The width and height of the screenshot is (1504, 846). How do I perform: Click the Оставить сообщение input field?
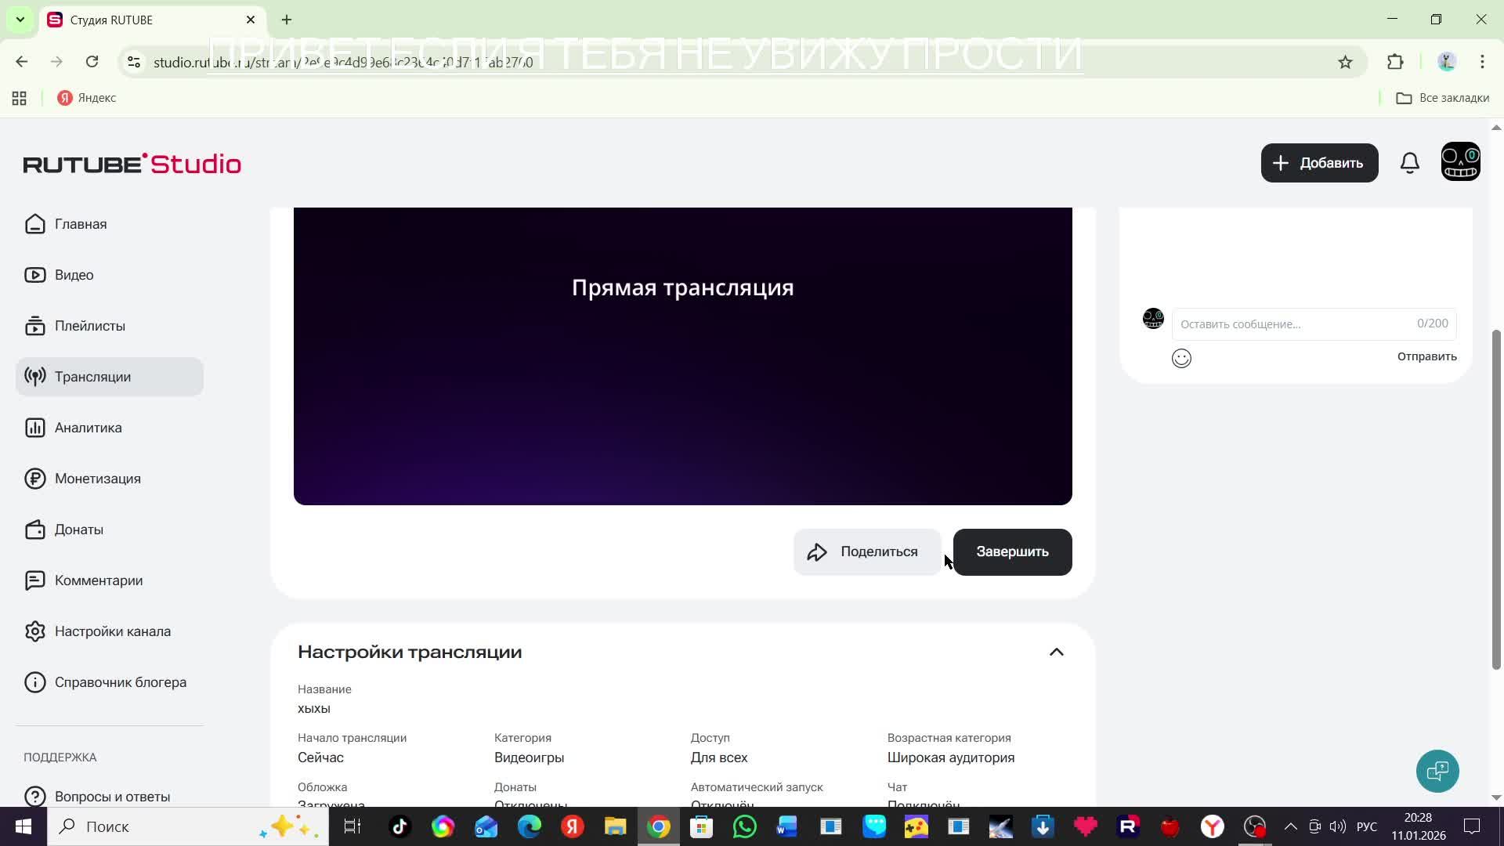click(1292, 324)
